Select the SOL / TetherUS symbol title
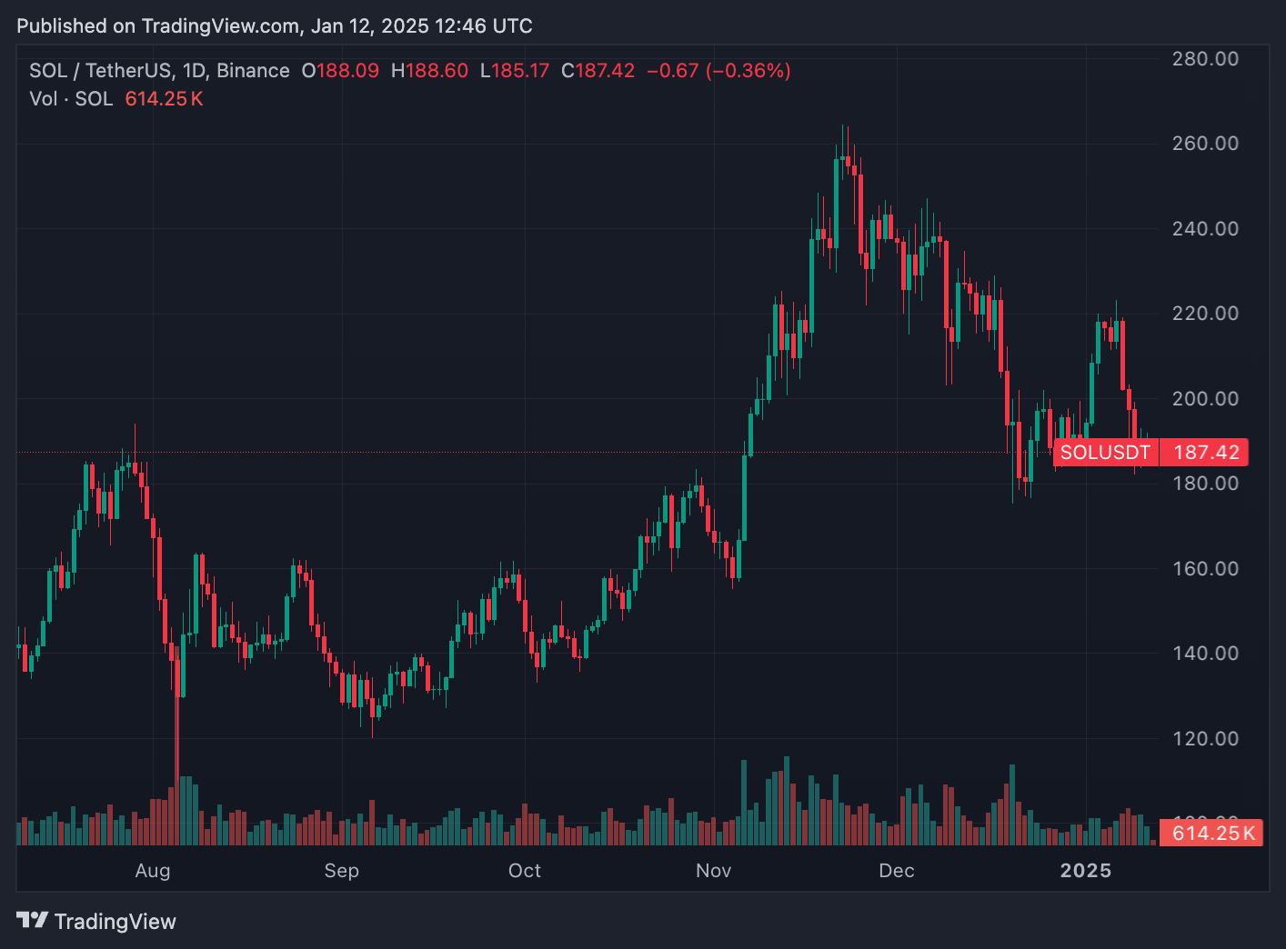 (x=100, y=71)
